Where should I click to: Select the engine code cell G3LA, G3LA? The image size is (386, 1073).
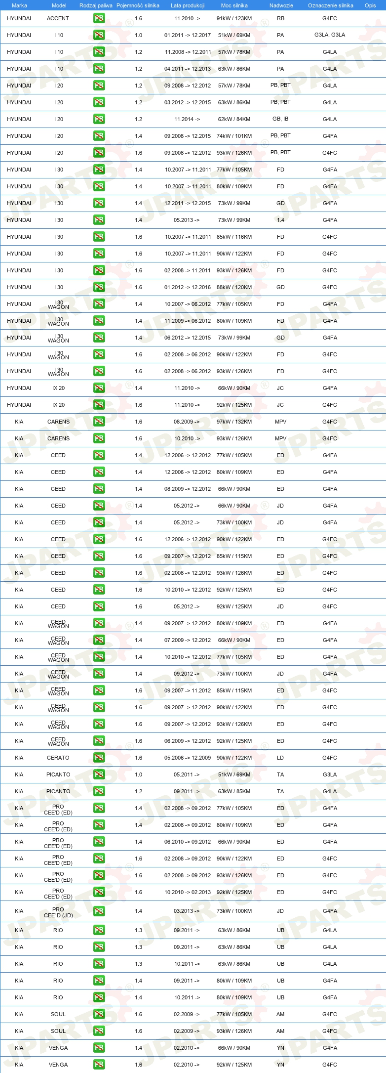point(330,35)
